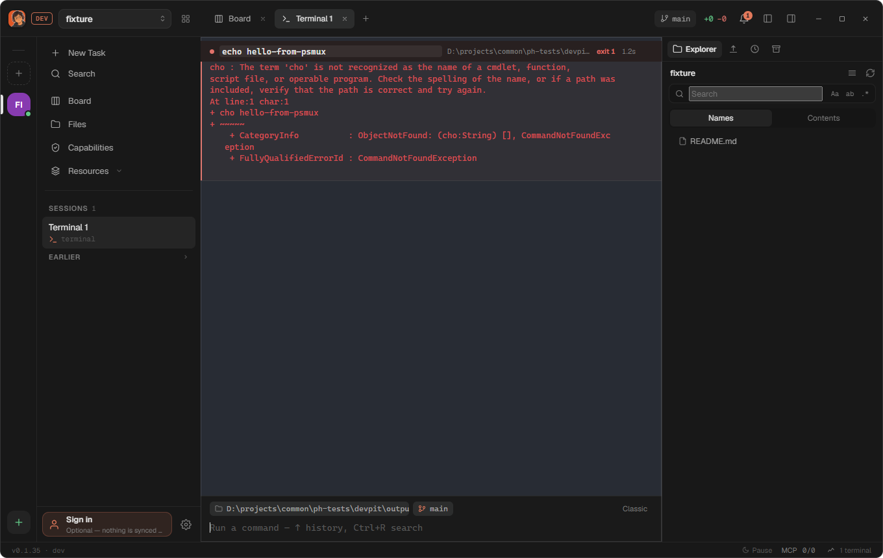
Task: Click the Sign in button
Action: [107, 524]
